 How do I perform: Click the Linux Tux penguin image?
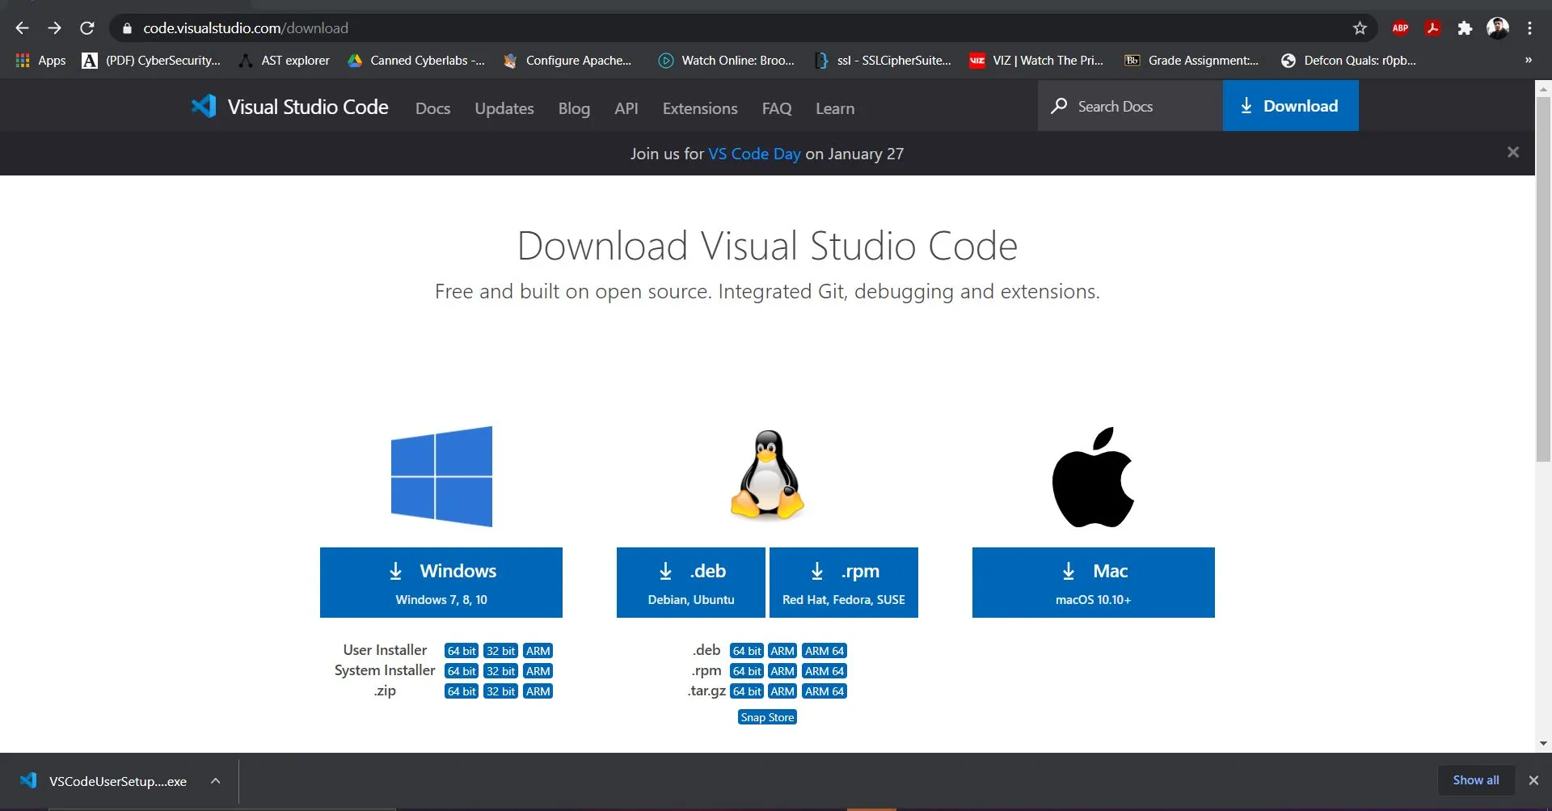tap(767, 475)
